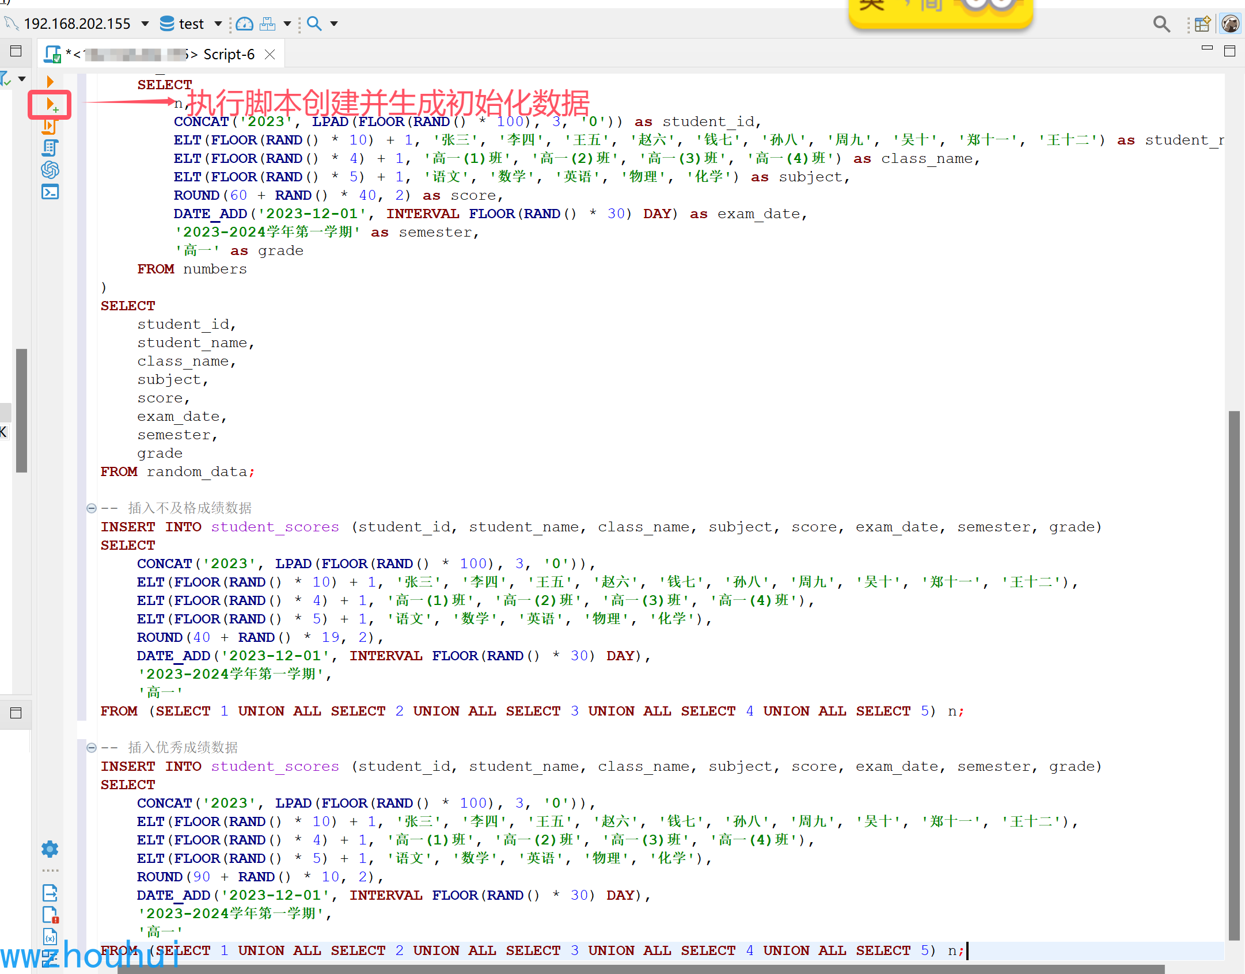This screenshot has width=1245, height=974.
Task: Collapse the 插入不及格成绩数据 comment block
Action: (x=91, y=508)
